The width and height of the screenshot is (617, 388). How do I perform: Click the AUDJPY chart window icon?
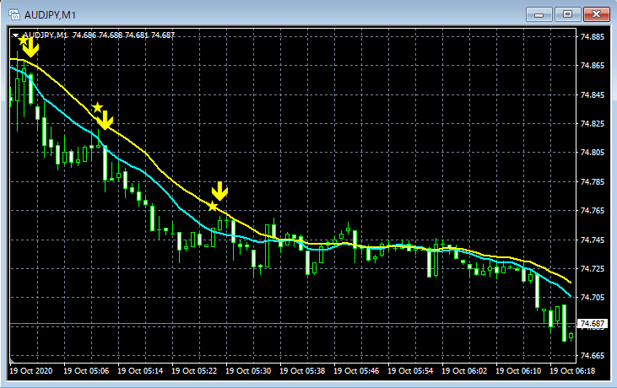(14, 14)
